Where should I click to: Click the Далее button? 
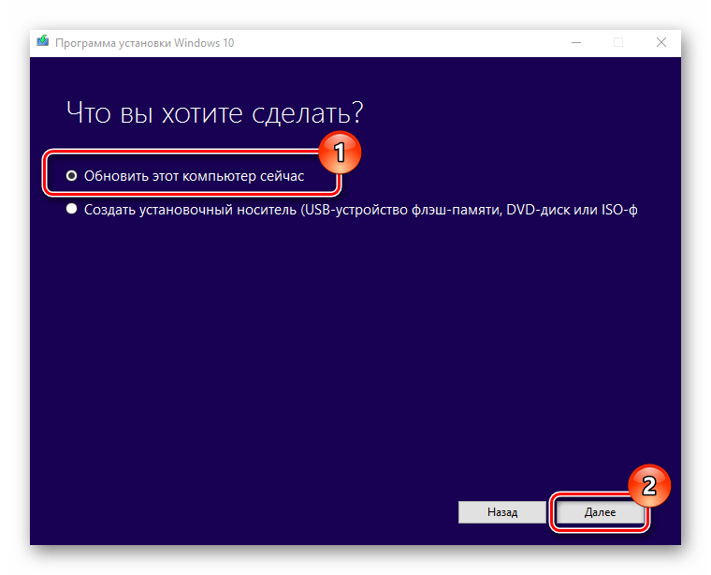click(x=600, y=512)
